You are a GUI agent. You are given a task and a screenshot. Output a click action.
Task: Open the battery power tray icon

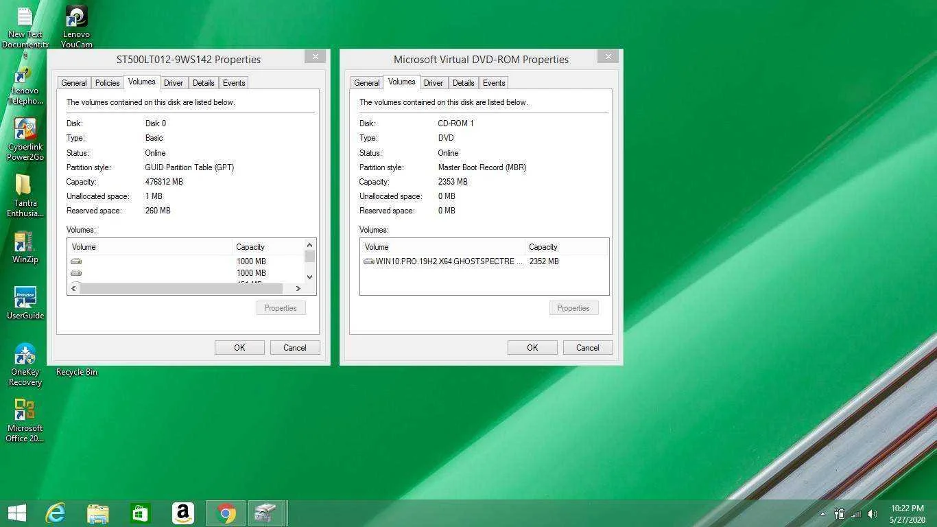click(839, 514)
